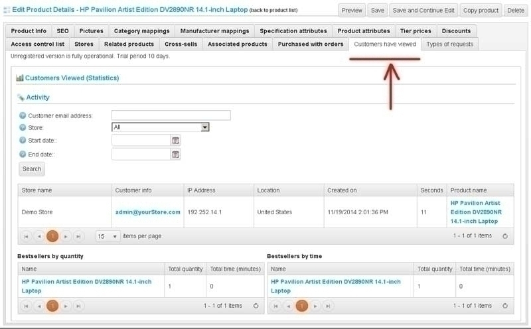Click the Preview button
Screen dimensions: 531x329
(352, 11)
